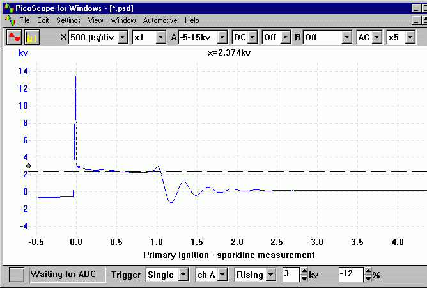
Task: Open the Settings menu
Action: tap(68, 20)
